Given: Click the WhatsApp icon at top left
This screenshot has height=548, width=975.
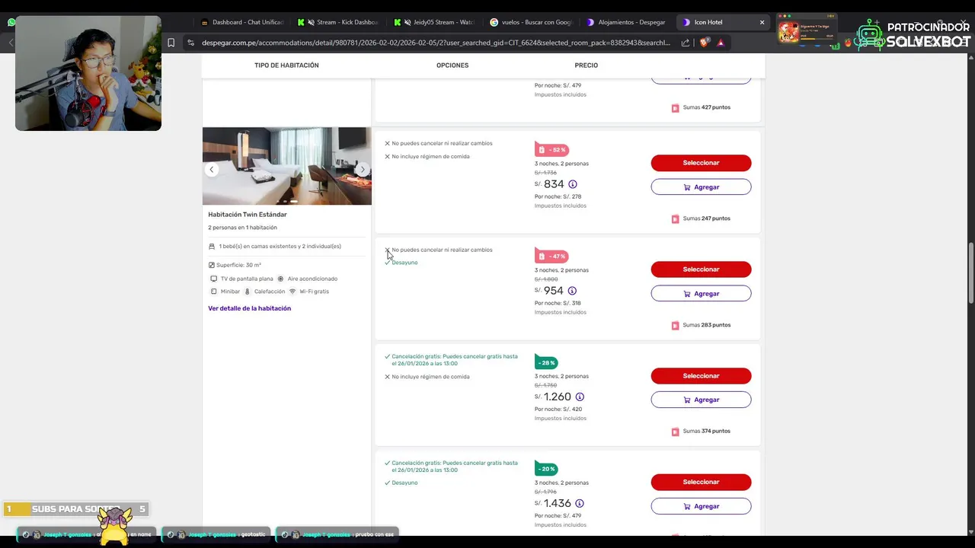Looking at the screenshot, I should 11,22.
